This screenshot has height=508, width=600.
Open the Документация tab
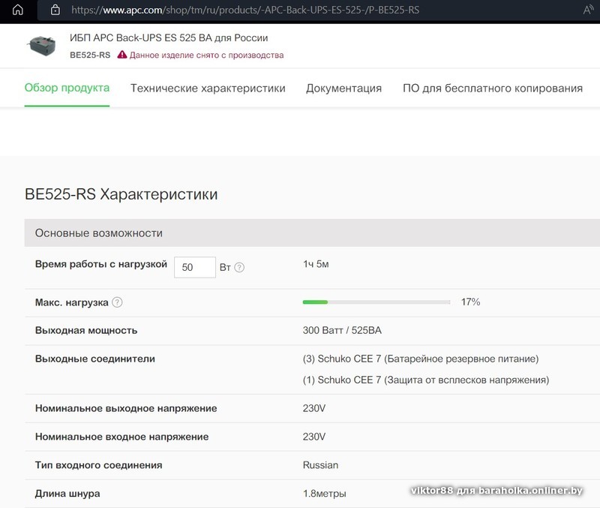(x=343, y=88)
